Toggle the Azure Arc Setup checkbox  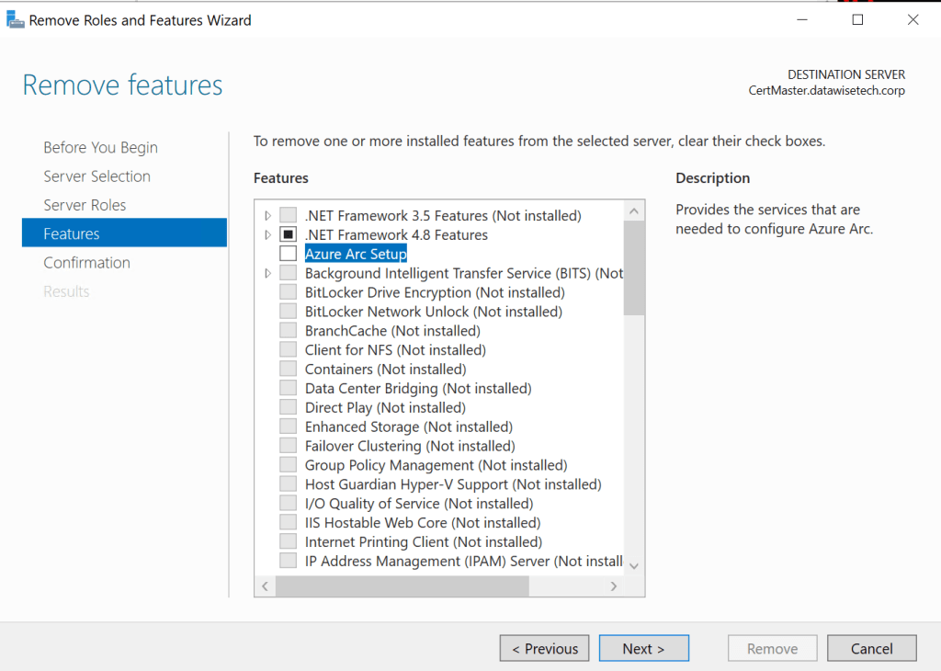pos(288,254)
